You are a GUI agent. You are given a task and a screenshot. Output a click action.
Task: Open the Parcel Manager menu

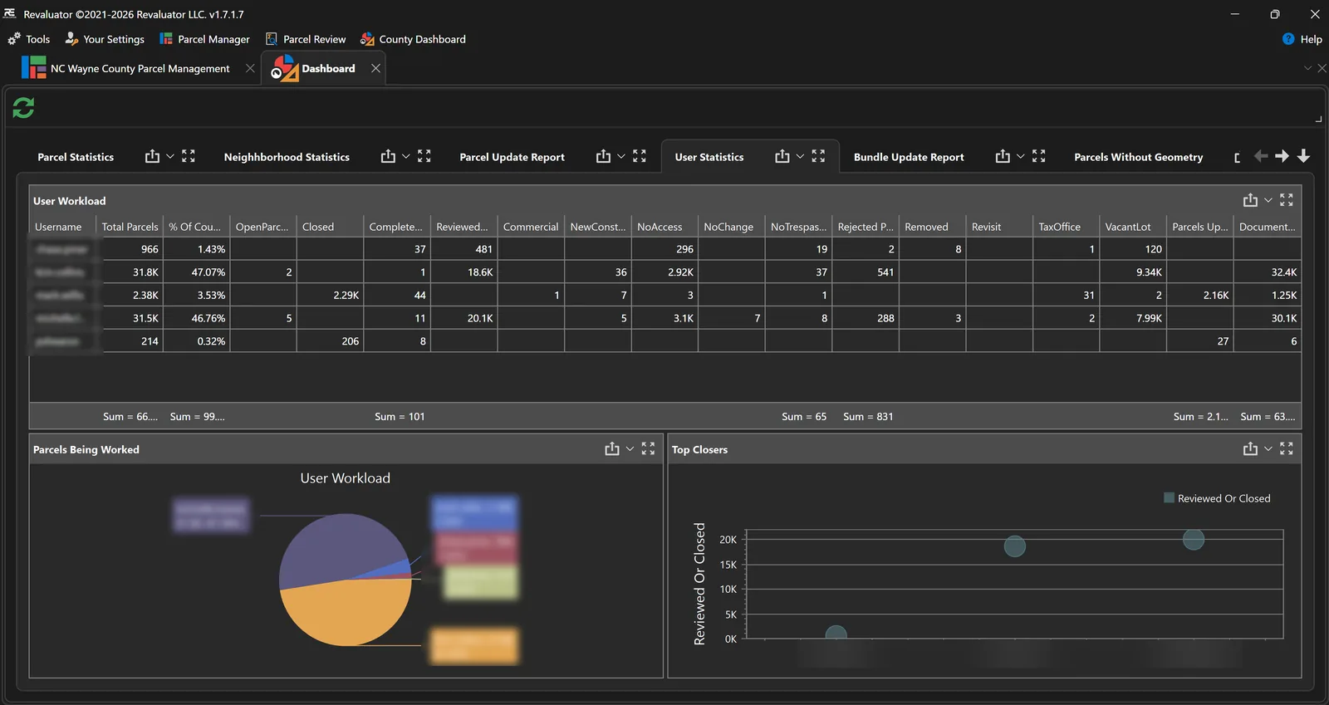[204, 39]
